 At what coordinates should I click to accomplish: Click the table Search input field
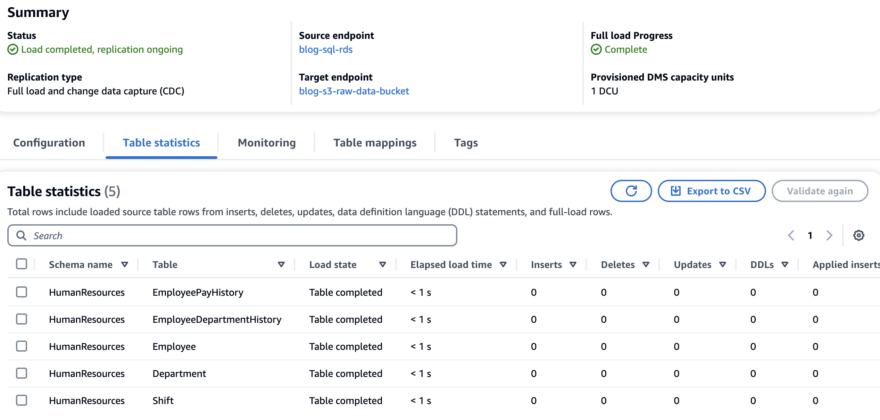click(x=232, y=235)
